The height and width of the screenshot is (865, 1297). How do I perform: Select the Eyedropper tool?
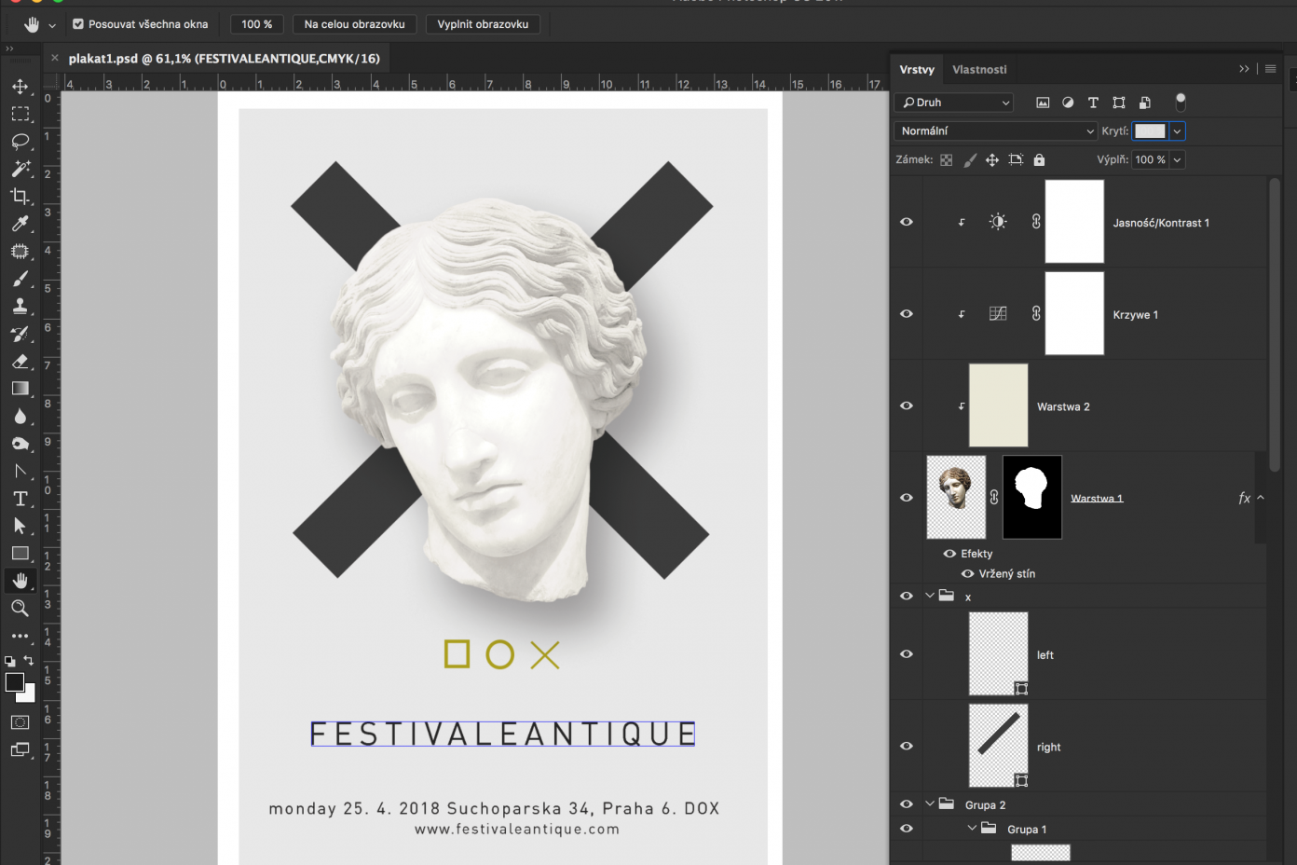(20, 224)
